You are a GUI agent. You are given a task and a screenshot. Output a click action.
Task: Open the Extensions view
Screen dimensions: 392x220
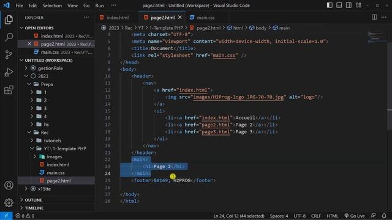[x=9, y=90]
